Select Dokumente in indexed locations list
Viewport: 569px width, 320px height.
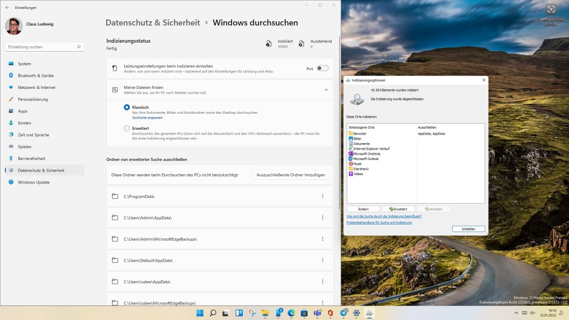(359, 144)
